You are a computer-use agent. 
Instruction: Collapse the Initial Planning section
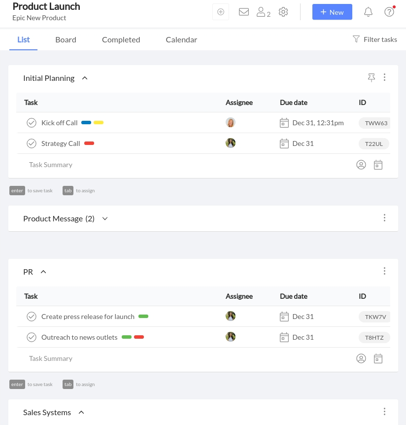click(x=84, y=78)
